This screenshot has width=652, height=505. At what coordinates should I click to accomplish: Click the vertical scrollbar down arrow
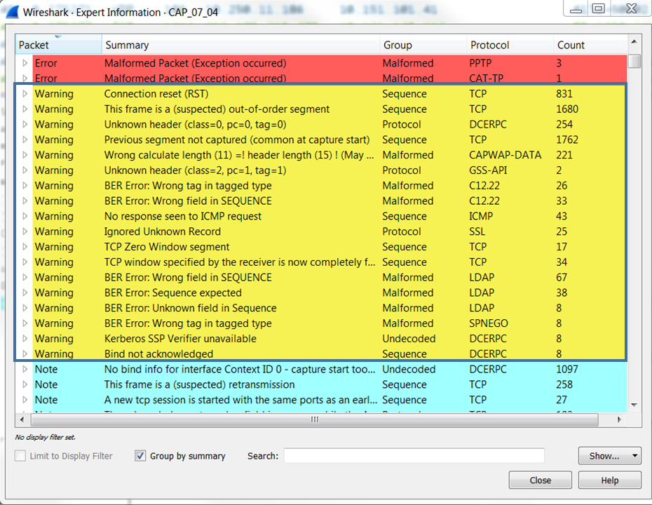[634, 405]
